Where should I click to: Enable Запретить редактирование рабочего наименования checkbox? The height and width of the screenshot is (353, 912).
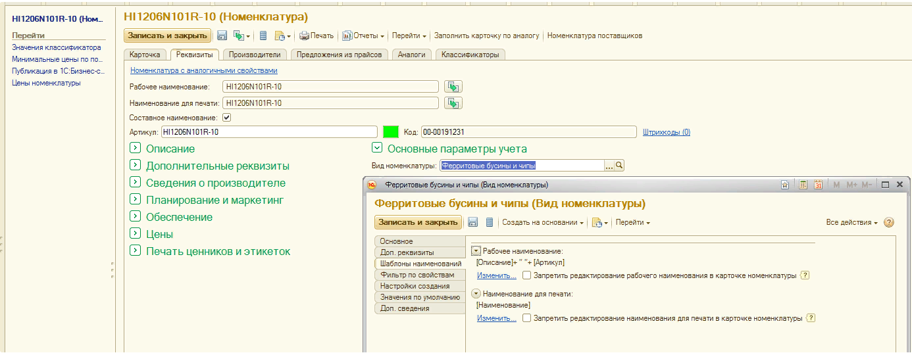point(526,275)
